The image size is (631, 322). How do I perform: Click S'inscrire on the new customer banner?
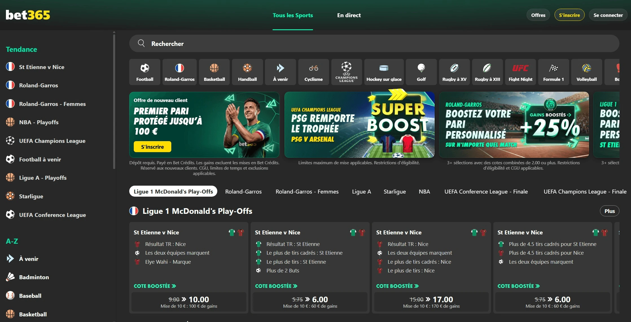tap(152, 147)
